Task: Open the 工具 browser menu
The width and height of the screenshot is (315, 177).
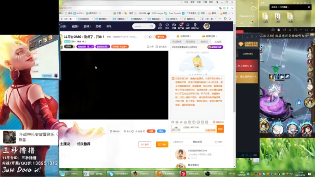Action: coord(205,2)
